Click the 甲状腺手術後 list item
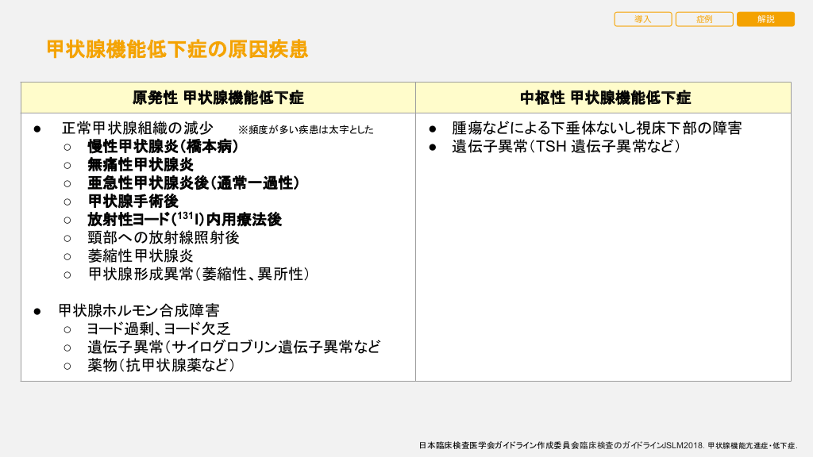 click(133, 202)
